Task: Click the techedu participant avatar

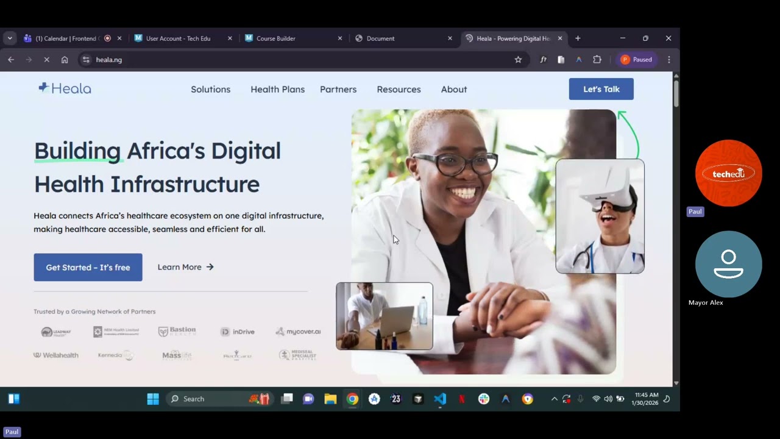Action: point(729,173)
